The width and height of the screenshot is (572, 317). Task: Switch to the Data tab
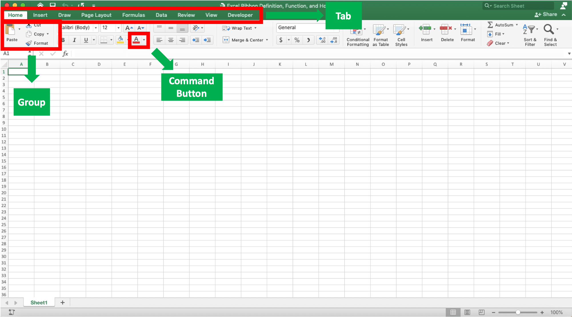coord(161,15)
